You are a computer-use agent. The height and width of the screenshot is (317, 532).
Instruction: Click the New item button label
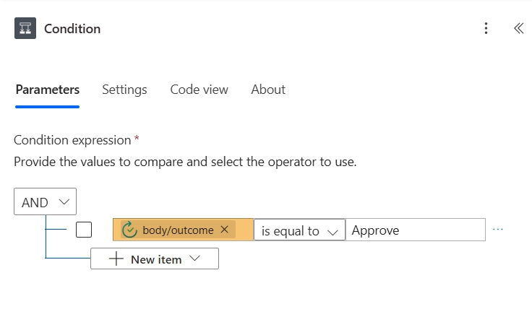point(155,259)
